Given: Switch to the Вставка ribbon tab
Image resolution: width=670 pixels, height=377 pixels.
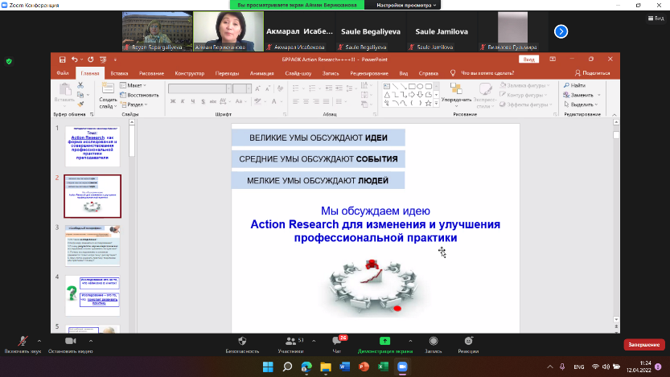Looking at the screenshot, I should 119,73.
